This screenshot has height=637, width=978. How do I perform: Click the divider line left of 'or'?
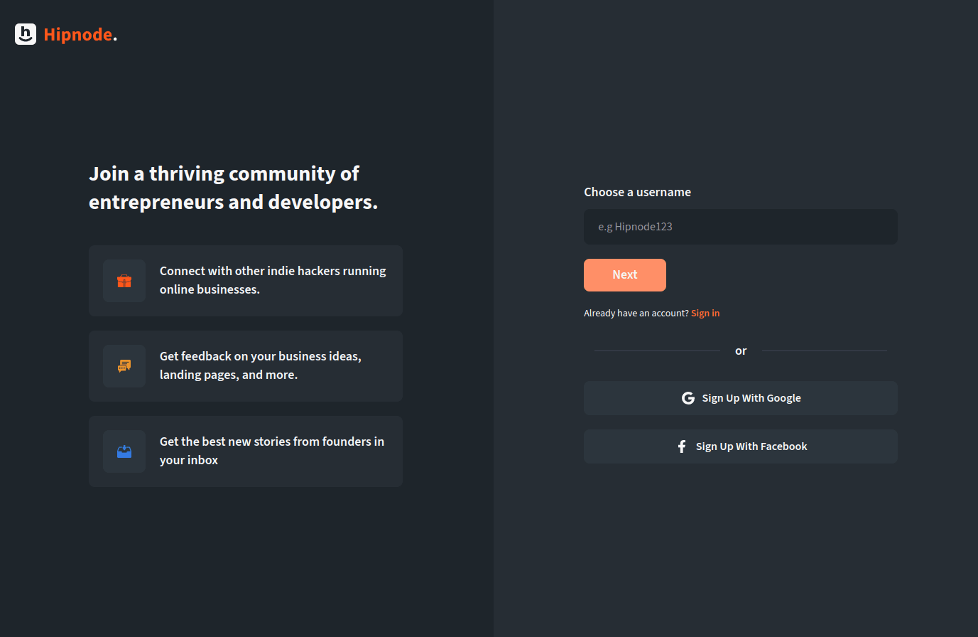[657, 350]
